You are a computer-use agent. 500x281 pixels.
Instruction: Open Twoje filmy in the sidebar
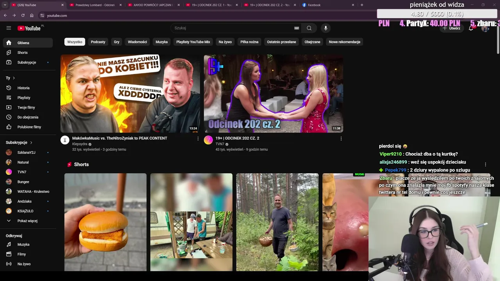[x=28, y=107]
